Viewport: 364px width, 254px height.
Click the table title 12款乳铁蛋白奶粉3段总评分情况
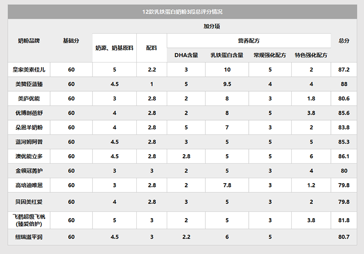tap(182, 12)
